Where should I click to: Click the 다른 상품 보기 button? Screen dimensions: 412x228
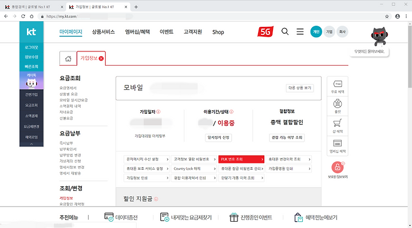pos(300,88)
